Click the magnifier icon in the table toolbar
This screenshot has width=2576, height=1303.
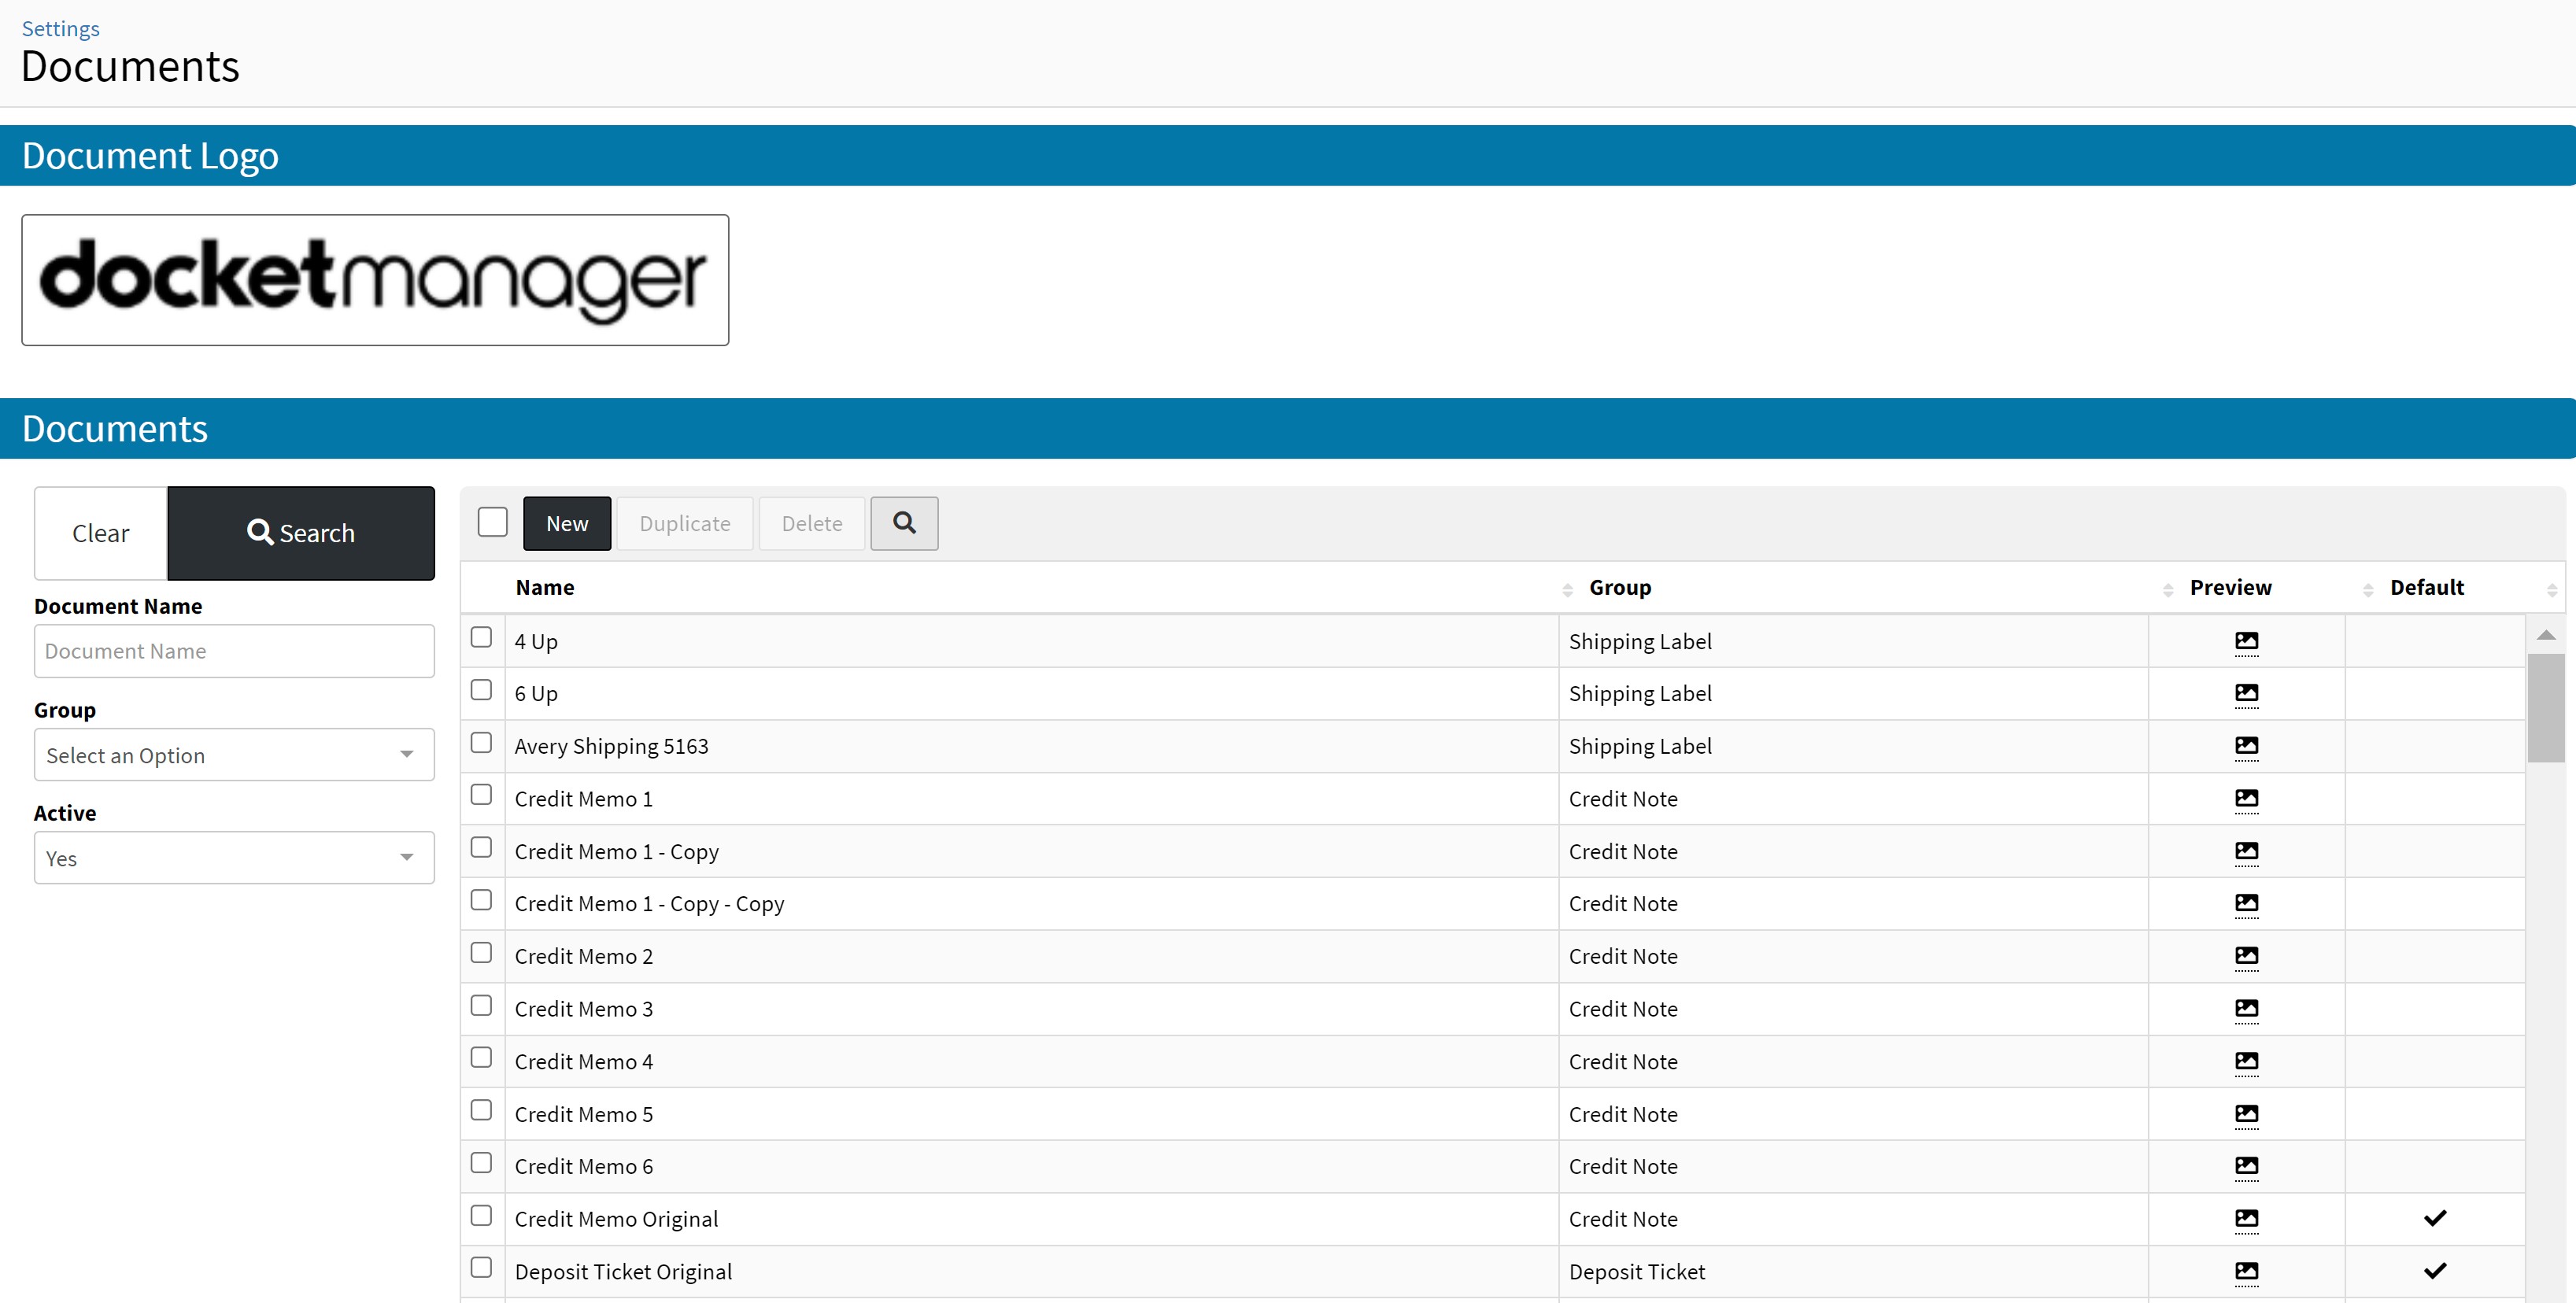(x=904, y=523)
